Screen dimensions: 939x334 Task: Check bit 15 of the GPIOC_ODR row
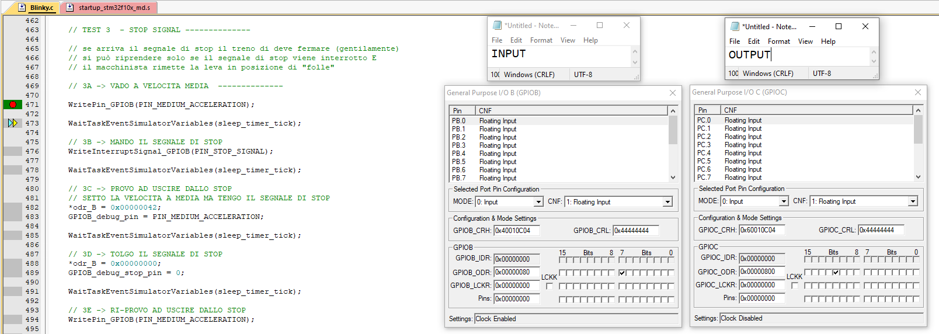coord(808,272)
